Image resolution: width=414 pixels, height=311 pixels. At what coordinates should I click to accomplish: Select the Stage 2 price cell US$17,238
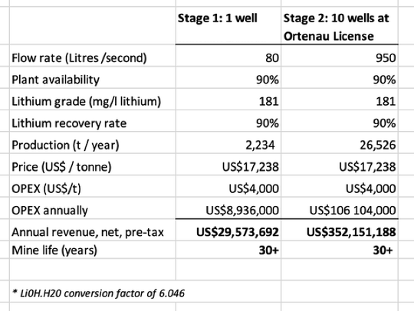coord(340,167)
